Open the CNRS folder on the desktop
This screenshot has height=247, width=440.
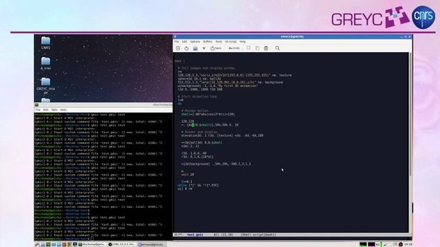click(46, 43)
